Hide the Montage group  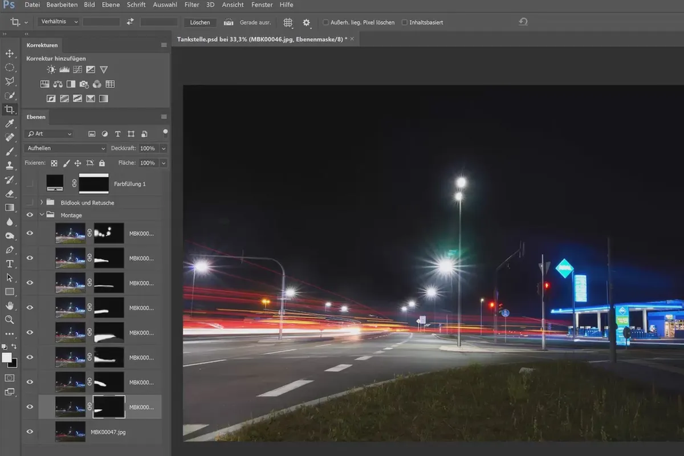[30, 215]
